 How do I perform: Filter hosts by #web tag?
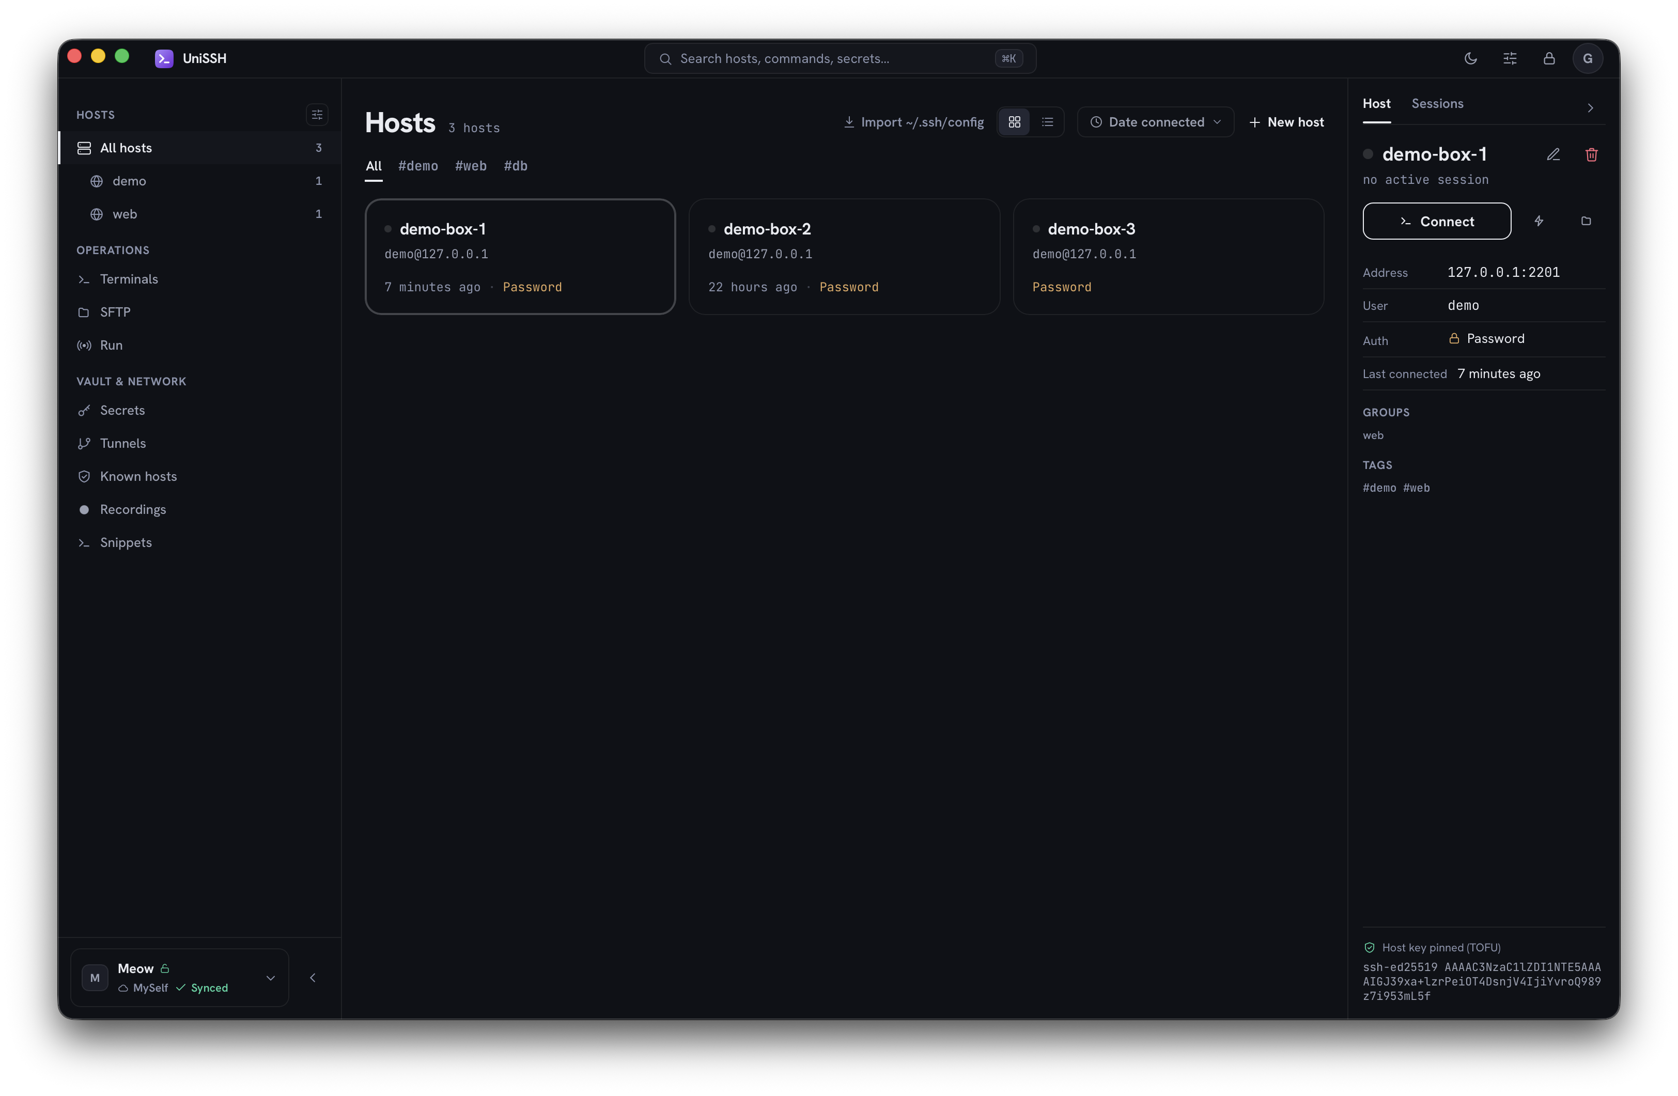point(471,166)
